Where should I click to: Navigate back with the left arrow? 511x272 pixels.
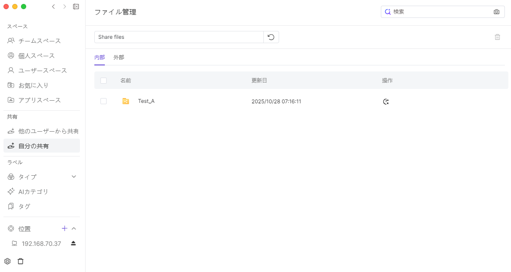(53, 7)
